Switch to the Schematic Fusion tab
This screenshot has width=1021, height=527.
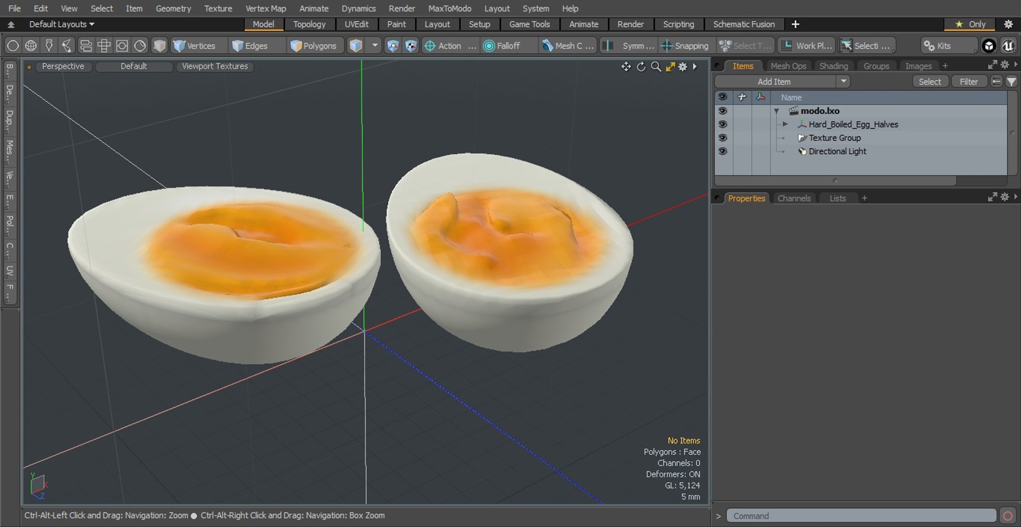(743, 24)
